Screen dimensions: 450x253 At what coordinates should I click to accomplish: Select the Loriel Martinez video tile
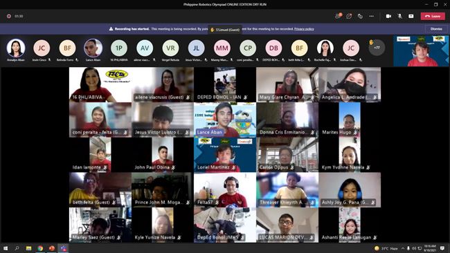click(225, 155)
